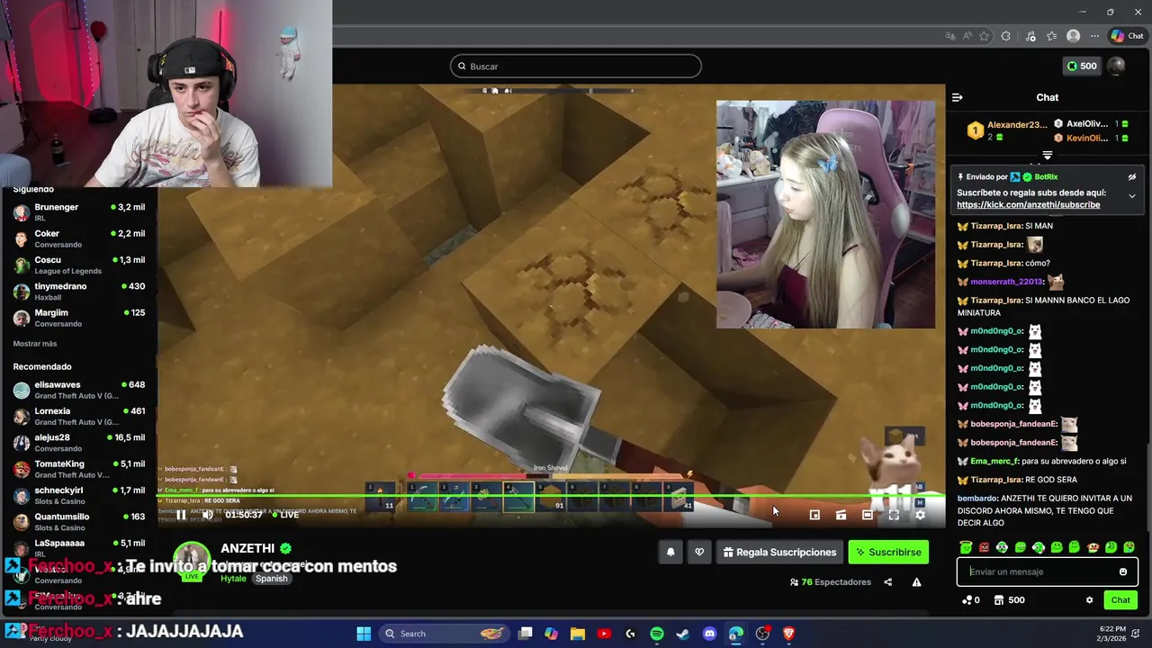Image resolution: width=1152 pixels, height=648 pixels.
Task: Add page to favorites star
Action: coord(985,36)
